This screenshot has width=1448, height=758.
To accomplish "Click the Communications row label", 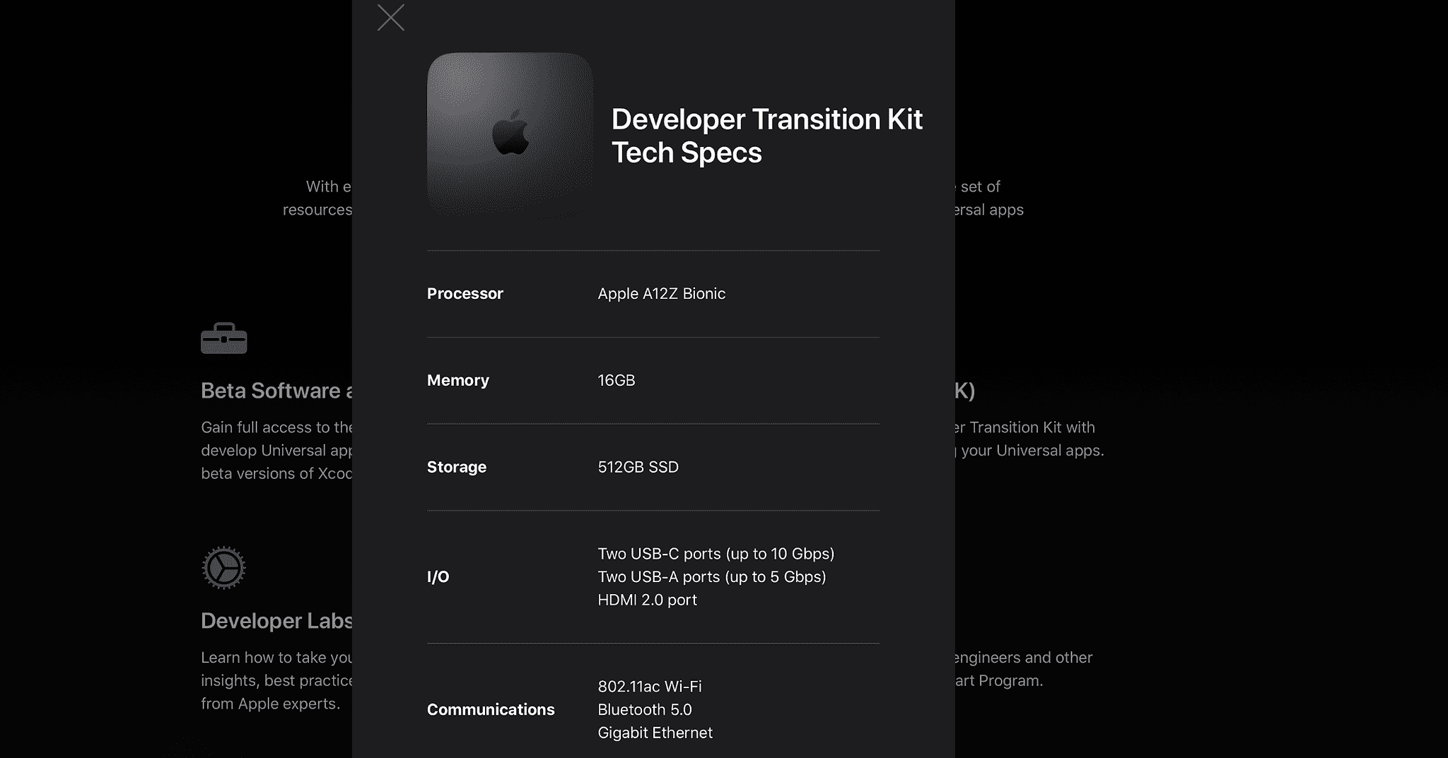I will [x=490, y=709].
